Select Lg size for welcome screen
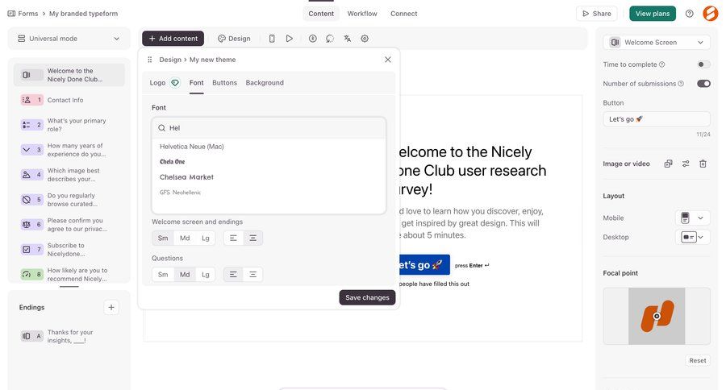This screenshot has width=726, height=390. (x=206, y=239)
